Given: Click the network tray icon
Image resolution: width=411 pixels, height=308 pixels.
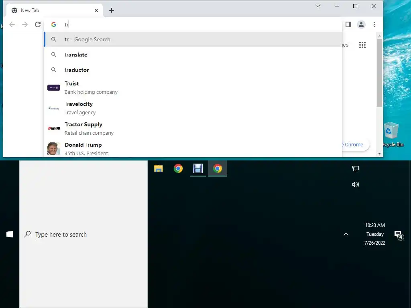Looking at the screenshot, I should tap(356, 169).
